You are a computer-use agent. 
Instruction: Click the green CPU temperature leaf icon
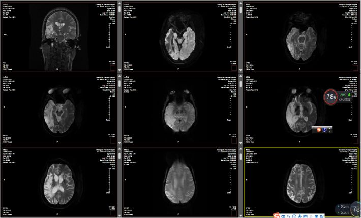pos(349,95)
